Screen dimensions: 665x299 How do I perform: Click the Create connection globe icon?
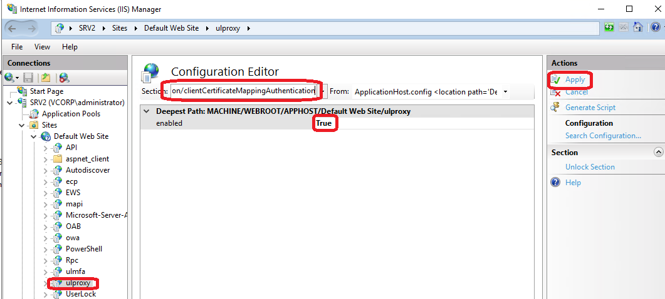(9, 78)
